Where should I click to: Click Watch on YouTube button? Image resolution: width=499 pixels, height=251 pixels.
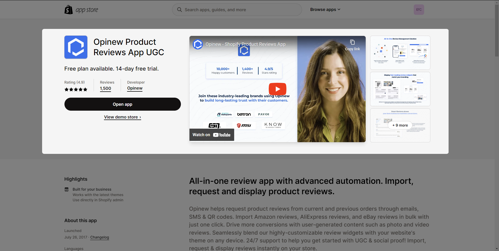(212, 135)
